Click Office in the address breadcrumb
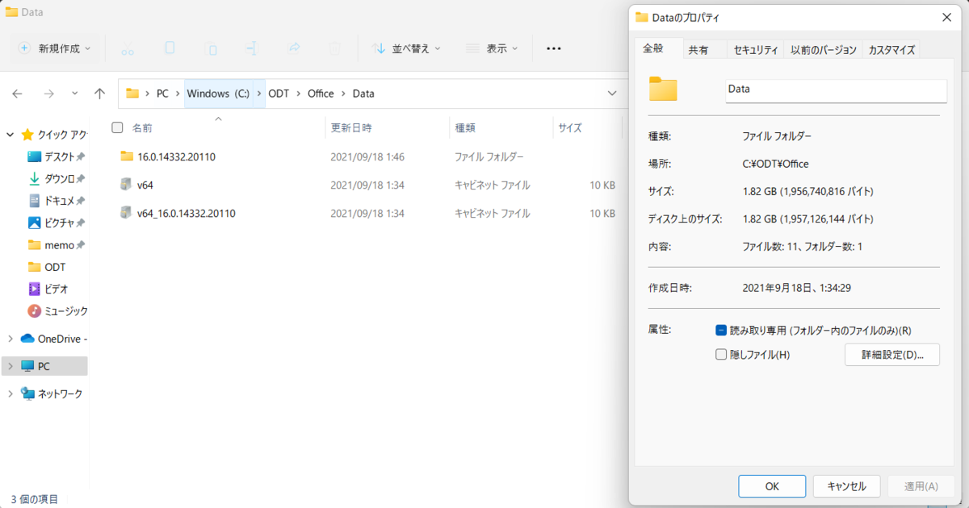The width and height of the screenshot is (969, 508). 321,94
